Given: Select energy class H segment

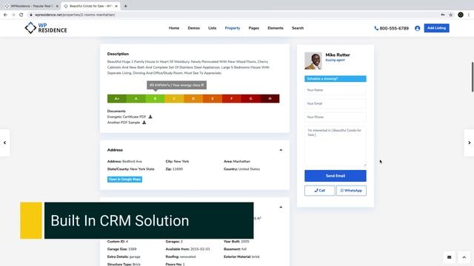Looking at the screenshot, I should (270, 98).
